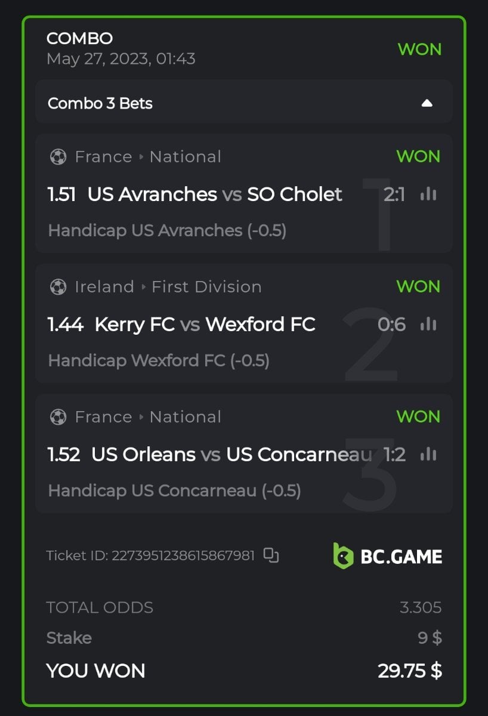The height and width of the screenshot is (716, 488).
Task: Click the BC.GAME logo
Action: pos(387,556)
